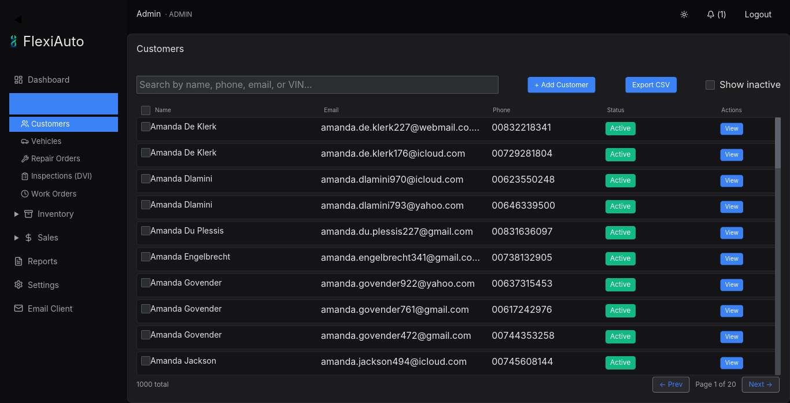Click phone number 00646339500

523,206
